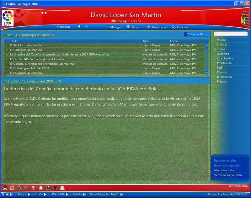The width and height of the screenshot is (251, 198).
Task: Open the trophy icon in the bottom toolbar
Action: tap(34, 188)
